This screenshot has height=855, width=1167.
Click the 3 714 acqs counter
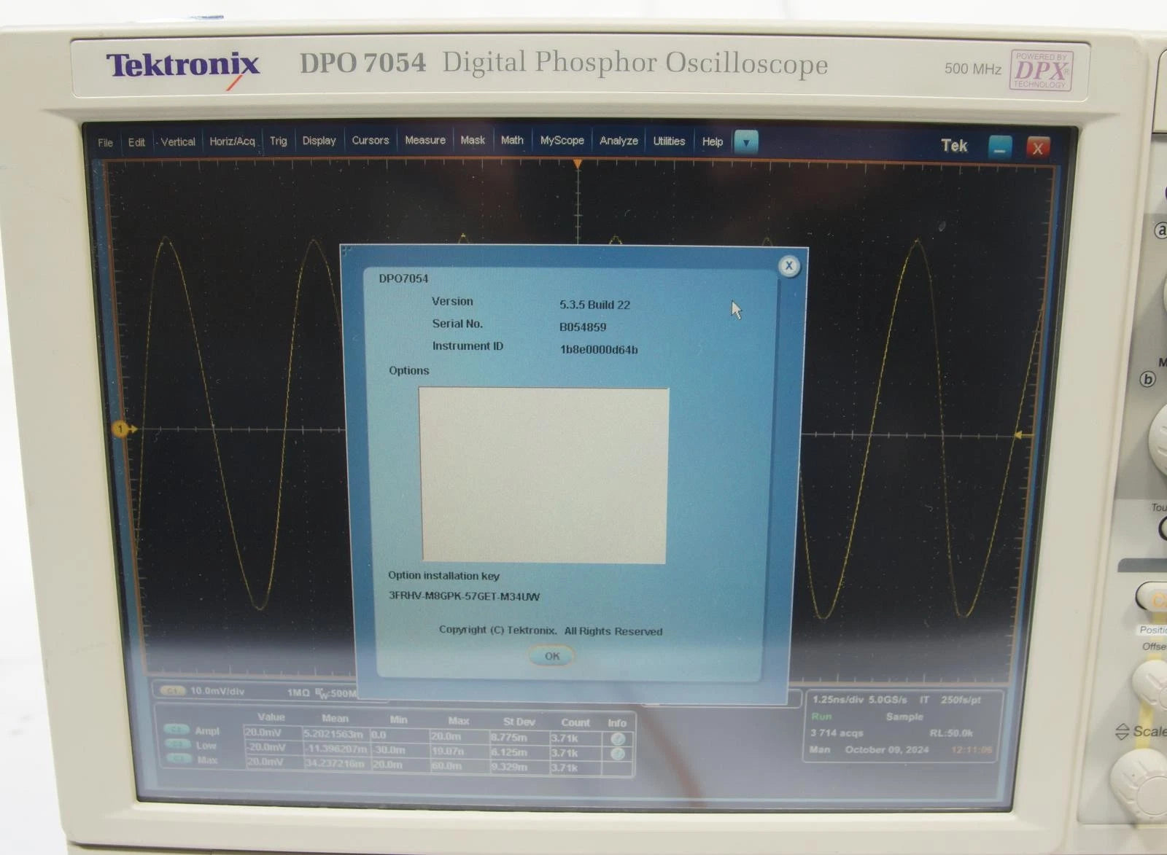(837, 733)
